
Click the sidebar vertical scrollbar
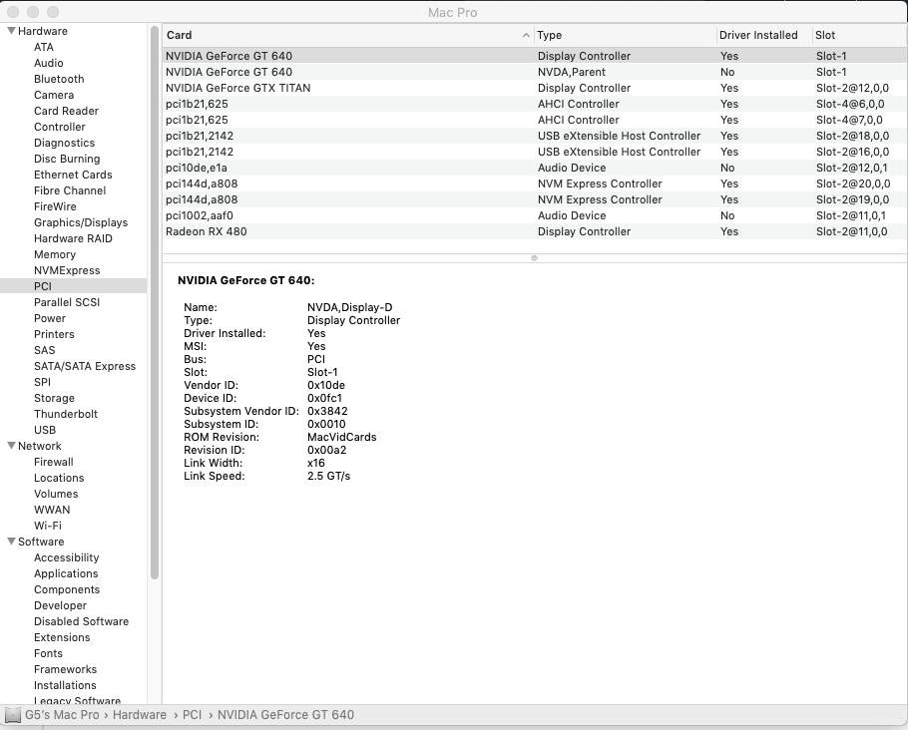tap(155, 303)
